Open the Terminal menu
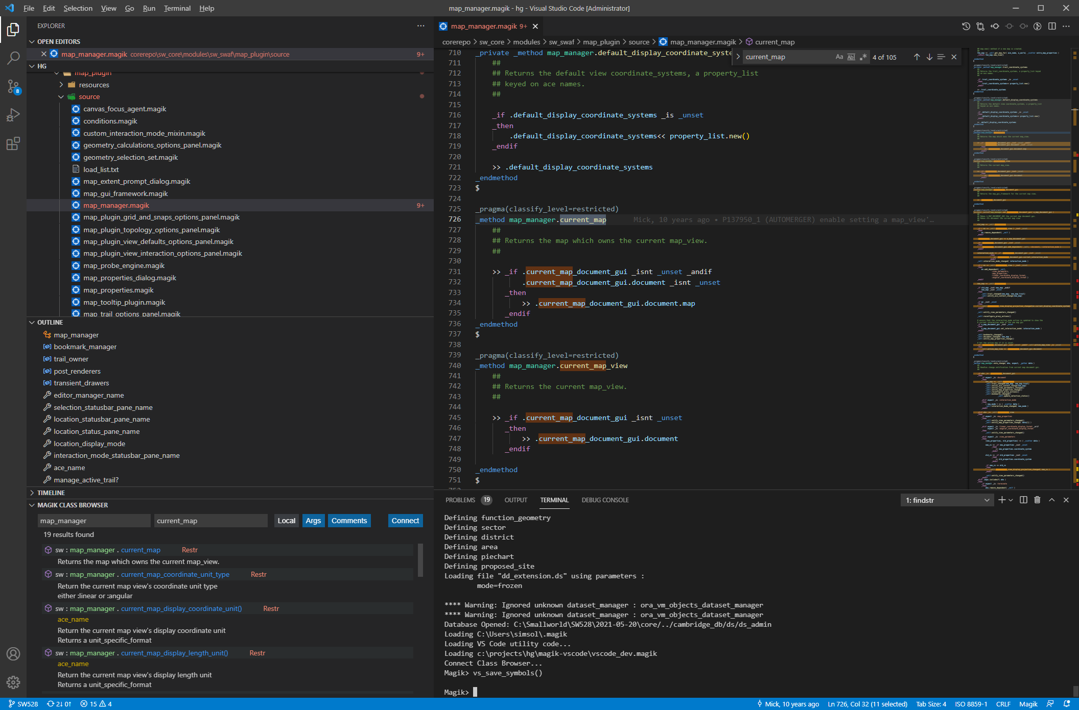 (177, 8)
